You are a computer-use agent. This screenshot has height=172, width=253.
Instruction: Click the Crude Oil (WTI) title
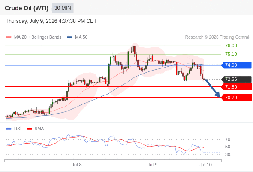tap(27, 8)
